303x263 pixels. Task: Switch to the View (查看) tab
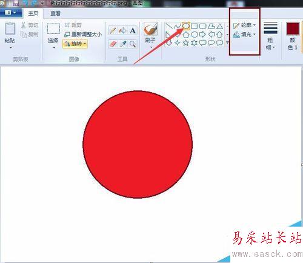click(56, 13)
